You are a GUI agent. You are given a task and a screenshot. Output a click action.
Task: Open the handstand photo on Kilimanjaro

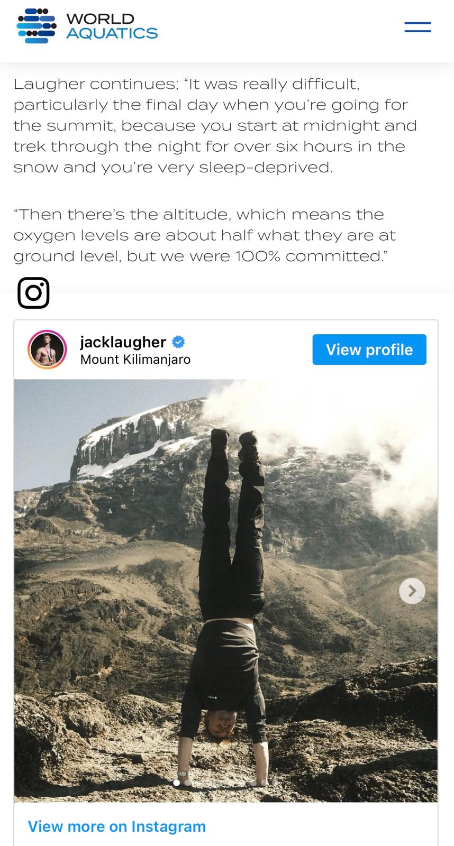pos(225,591)
